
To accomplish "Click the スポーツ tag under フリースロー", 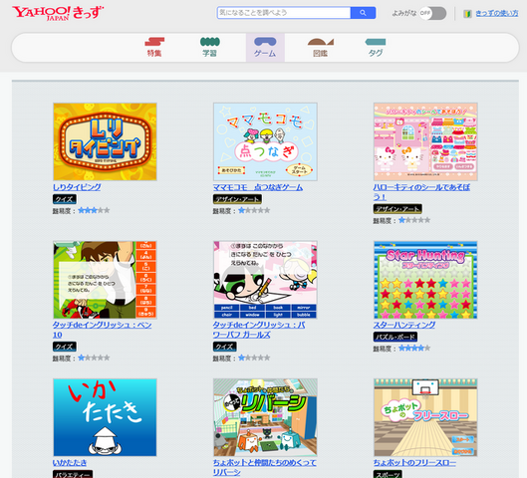I will (388, 474).
